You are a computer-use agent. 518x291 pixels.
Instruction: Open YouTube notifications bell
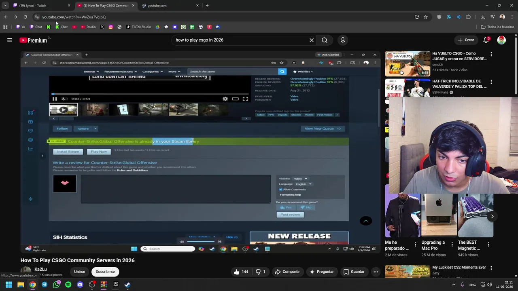(486, 40)
